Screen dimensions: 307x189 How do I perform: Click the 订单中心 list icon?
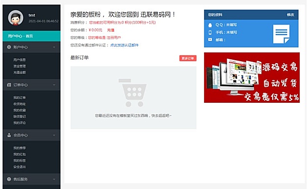(9, 85)
